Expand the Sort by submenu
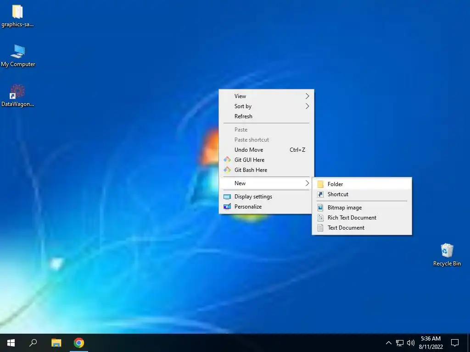This screenshot has height=352, width=470. (267, 106)
